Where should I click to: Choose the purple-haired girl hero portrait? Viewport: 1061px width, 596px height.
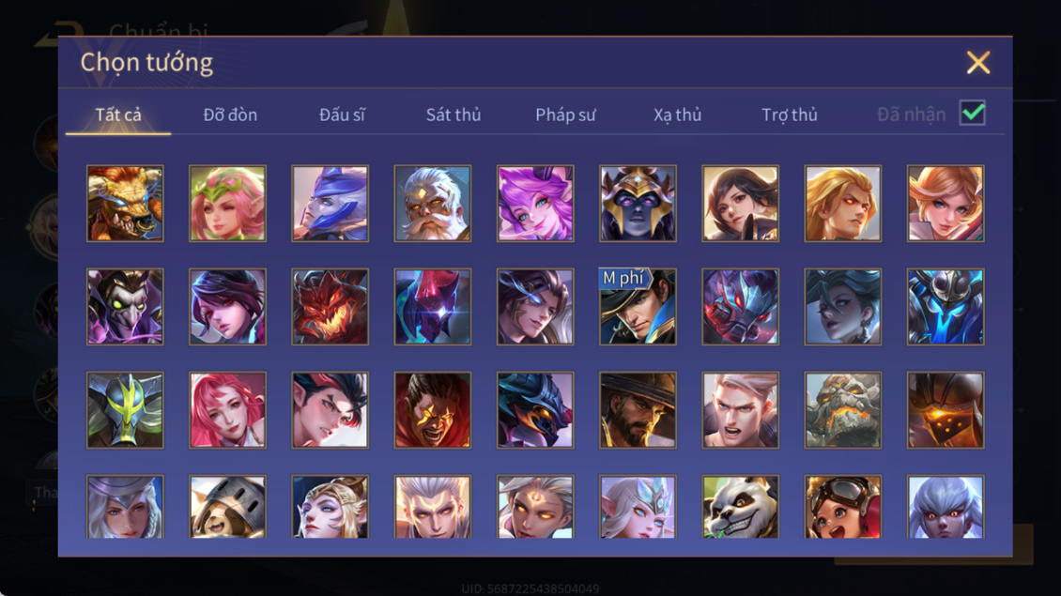click(x=535, y=204)
